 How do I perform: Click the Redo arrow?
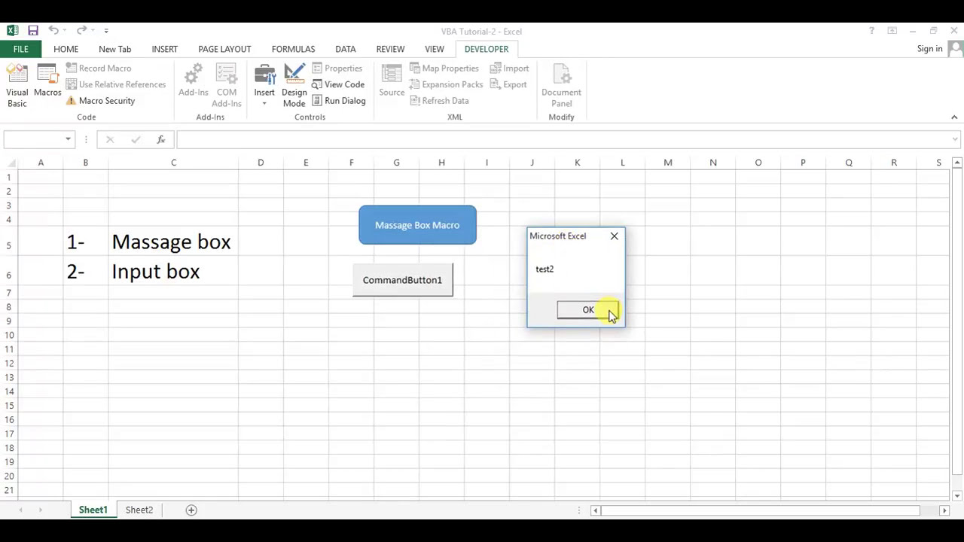(81, 31)
